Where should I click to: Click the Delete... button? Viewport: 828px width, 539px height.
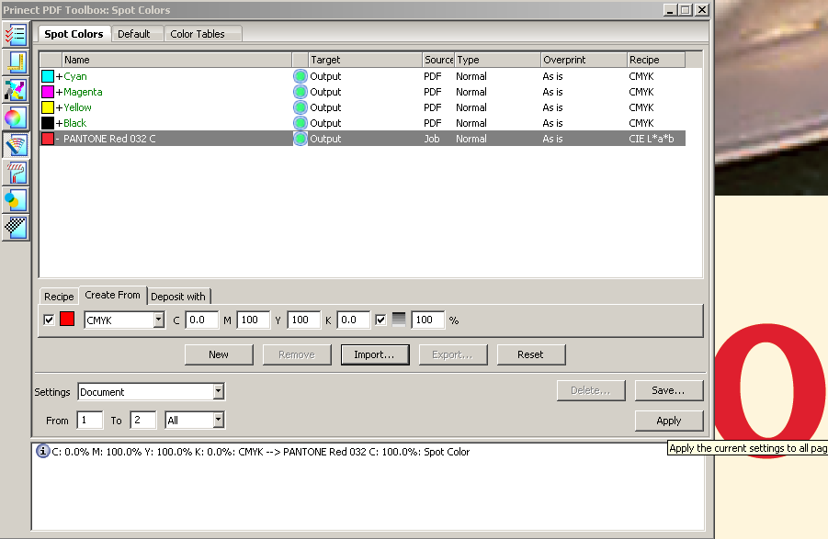pos(591,391)
